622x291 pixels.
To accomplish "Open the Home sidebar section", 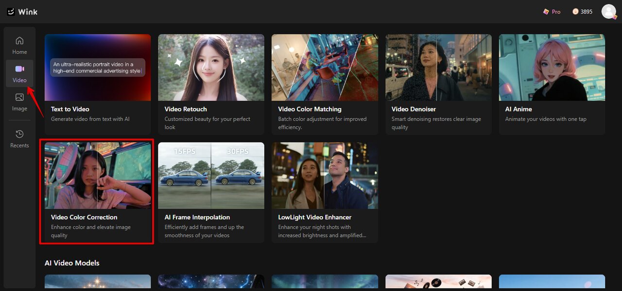I will [19, 45].
